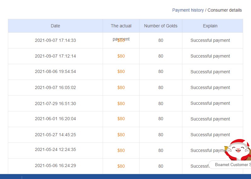Select the 2021-05-27 14:45:25 date cell

(55, 135)
